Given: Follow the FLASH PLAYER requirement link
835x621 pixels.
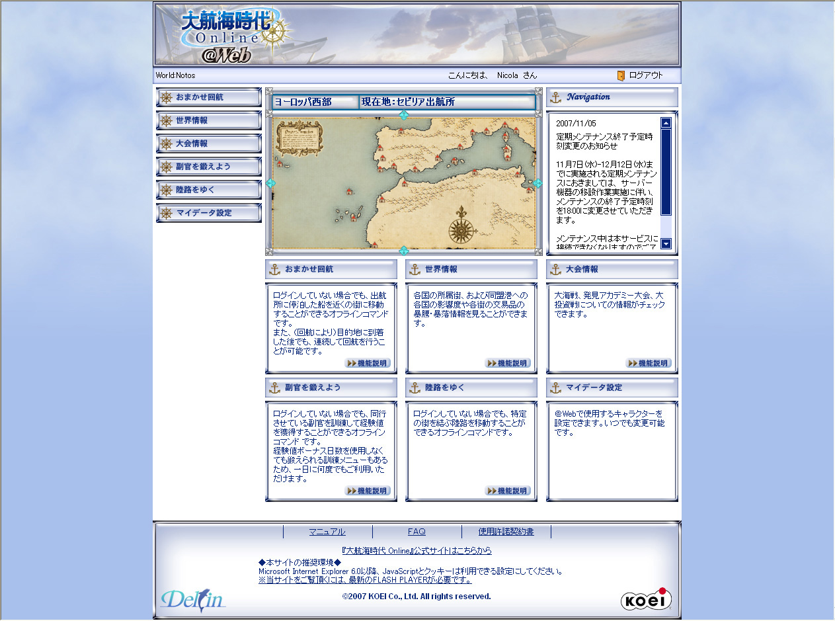Looking at the screenshot, I should click(x=365, y=580).
